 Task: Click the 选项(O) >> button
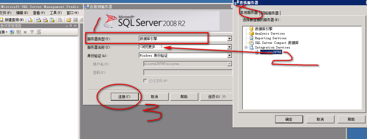pos(217,97)
